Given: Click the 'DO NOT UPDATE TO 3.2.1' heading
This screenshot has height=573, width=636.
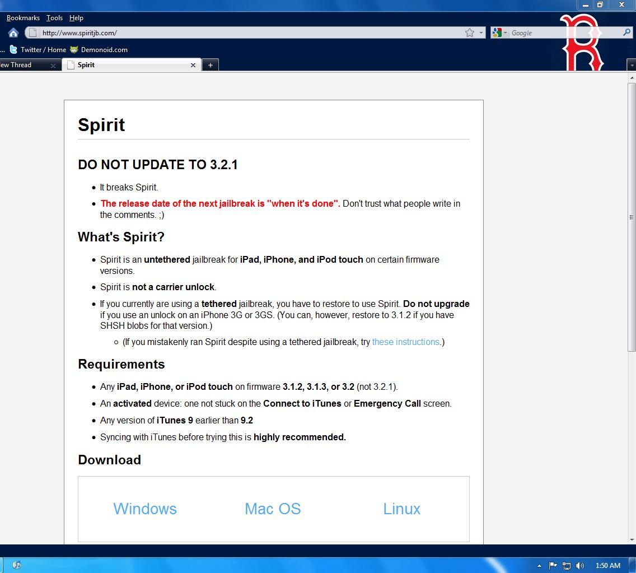Looking at the screenshot, I should point(158,164).
